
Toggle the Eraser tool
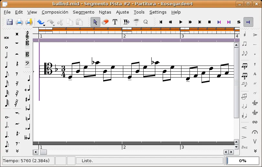pos(105,22)
